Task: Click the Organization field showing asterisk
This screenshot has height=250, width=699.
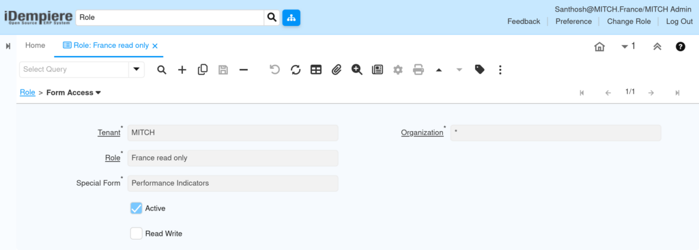Action: (x=556, y=133)
